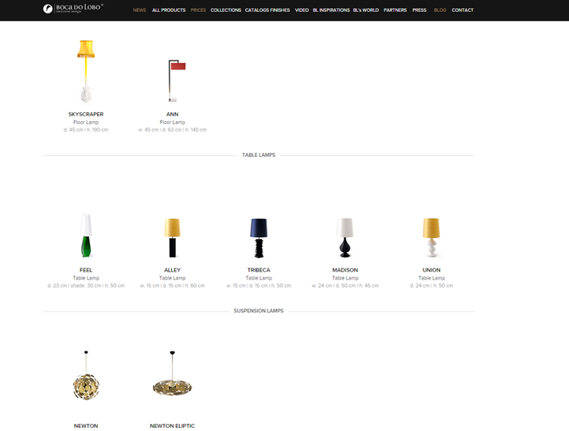Screen dimensions: 569x431
Task: Open the ALLEY product title link
Action: [173, 270]
